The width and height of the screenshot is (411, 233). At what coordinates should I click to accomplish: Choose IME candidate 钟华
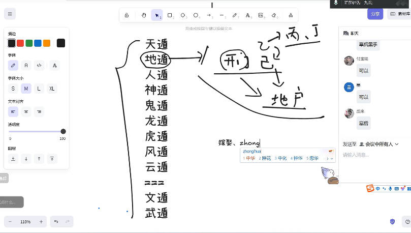[x=296, y=159]
